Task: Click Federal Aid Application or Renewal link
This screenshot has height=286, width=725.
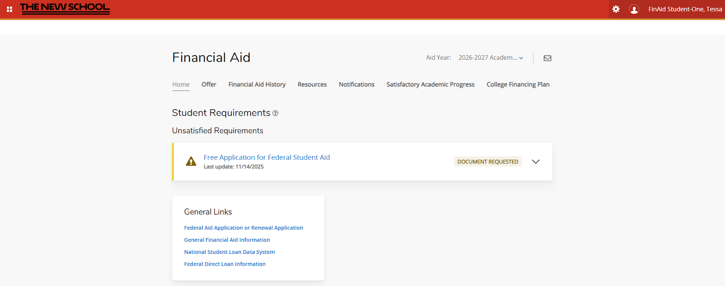Action: pyautogui.click(x=243, y=228)
